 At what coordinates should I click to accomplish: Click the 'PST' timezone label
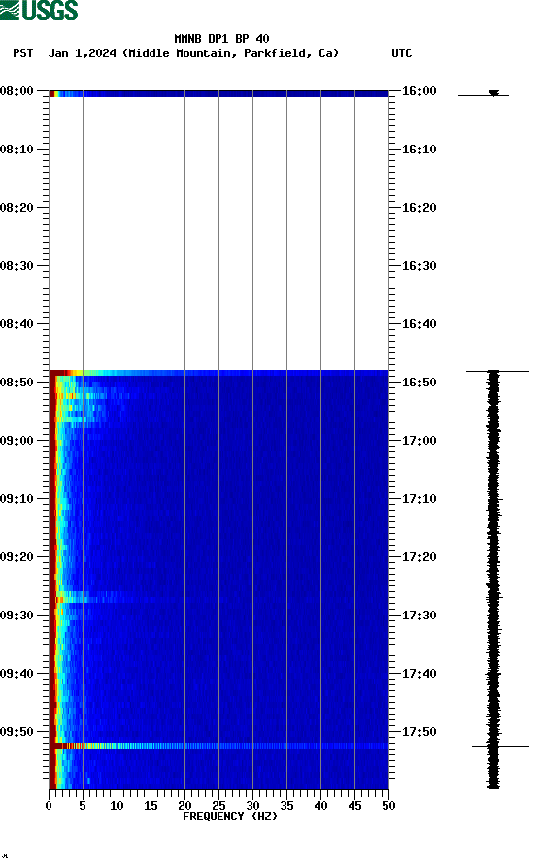click(22, 53)
